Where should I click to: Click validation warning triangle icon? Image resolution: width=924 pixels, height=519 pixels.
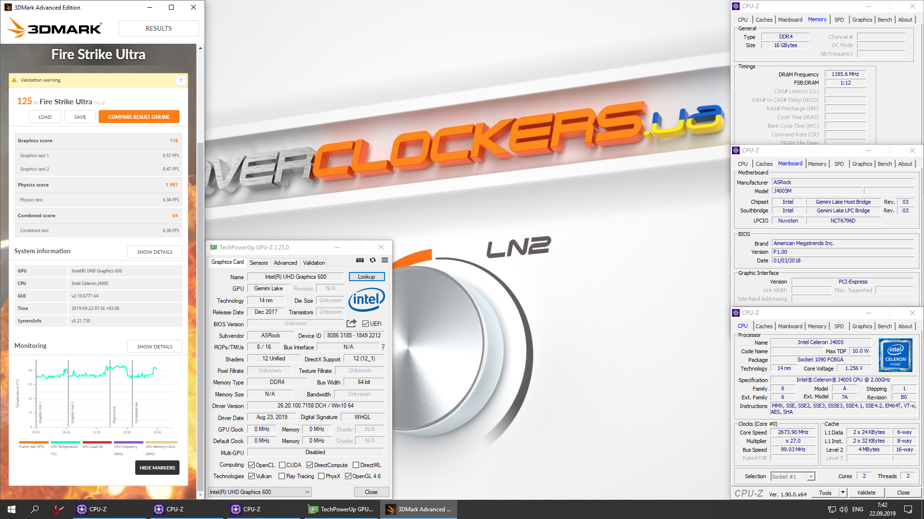pos(14,80)
